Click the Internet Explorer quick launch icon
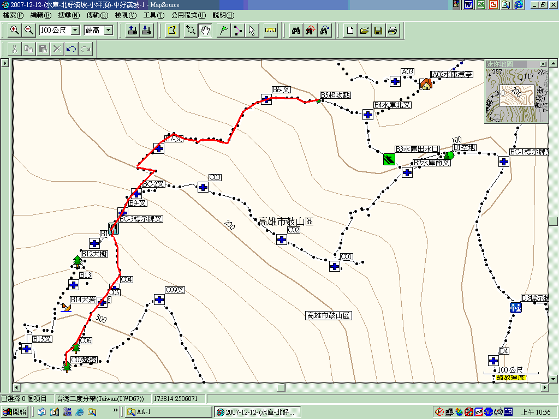Viewport: 559px width, 419px height. tap(79, 412)
